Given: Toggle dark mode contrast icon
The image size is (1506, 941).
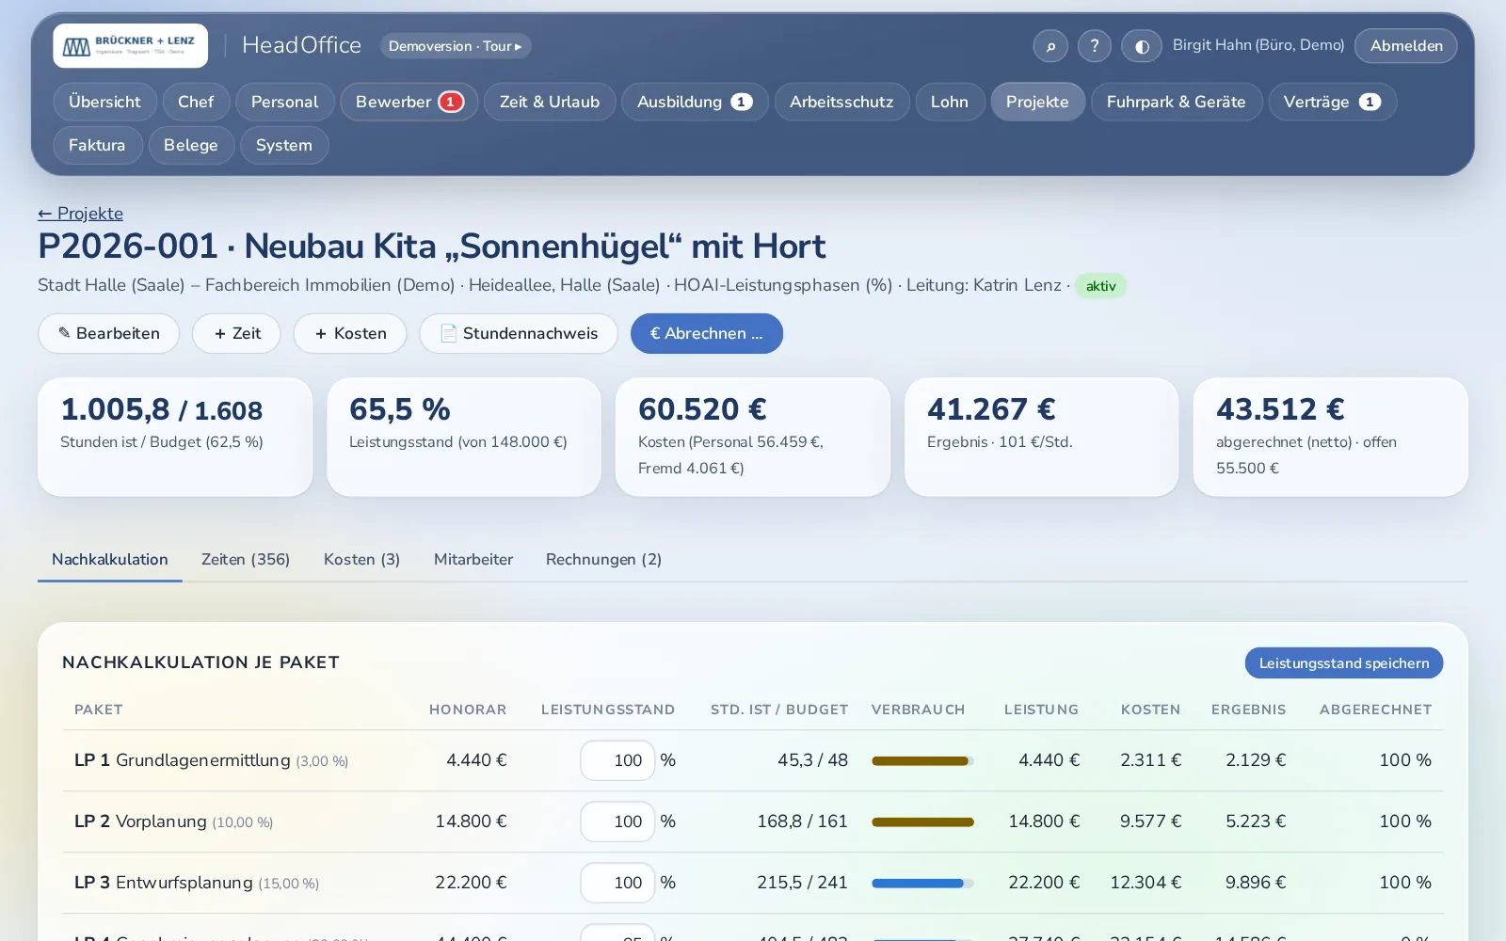Looking at the screenshot, I should coord(1142,45).
